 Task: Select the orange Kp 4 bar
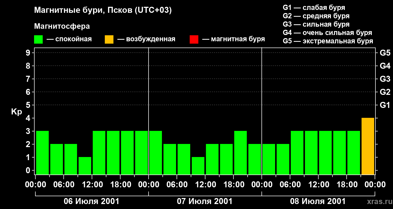point(368,146)
